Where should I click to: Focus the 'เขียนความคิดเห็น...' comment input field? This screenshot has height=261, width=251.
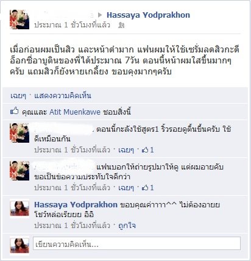137,243
